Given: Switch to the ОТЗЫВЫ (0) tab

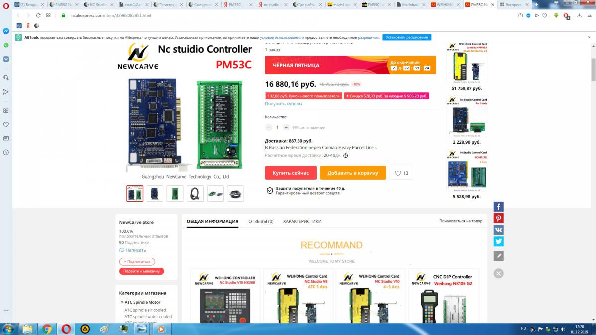Looking at the screenshot, I should pos(261,221).
